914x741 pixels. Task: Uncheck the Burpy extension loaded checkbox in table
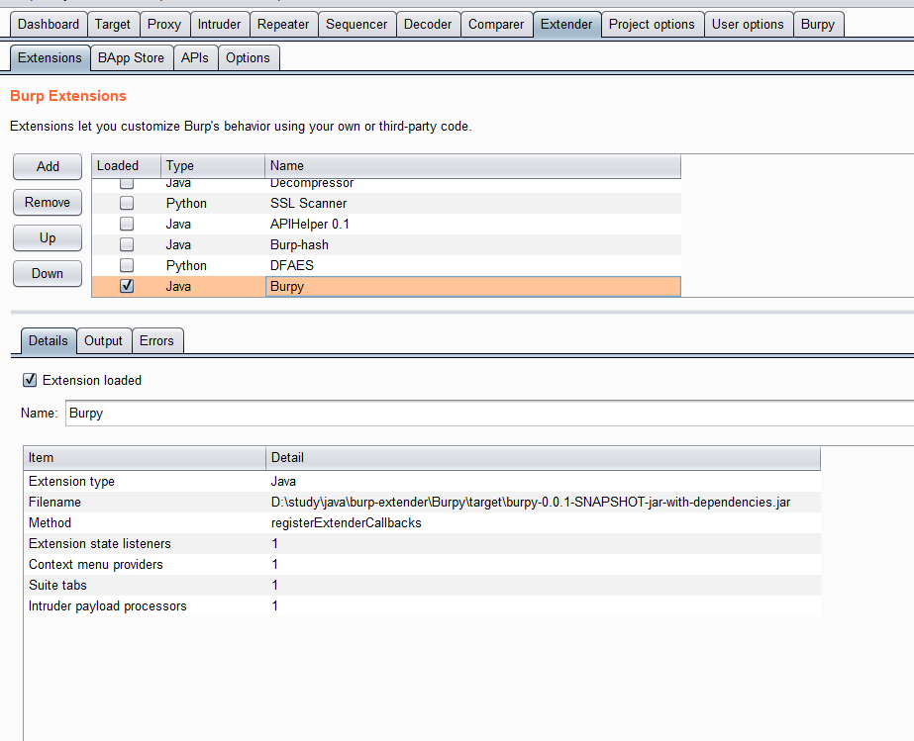click(x=127, y=287)
